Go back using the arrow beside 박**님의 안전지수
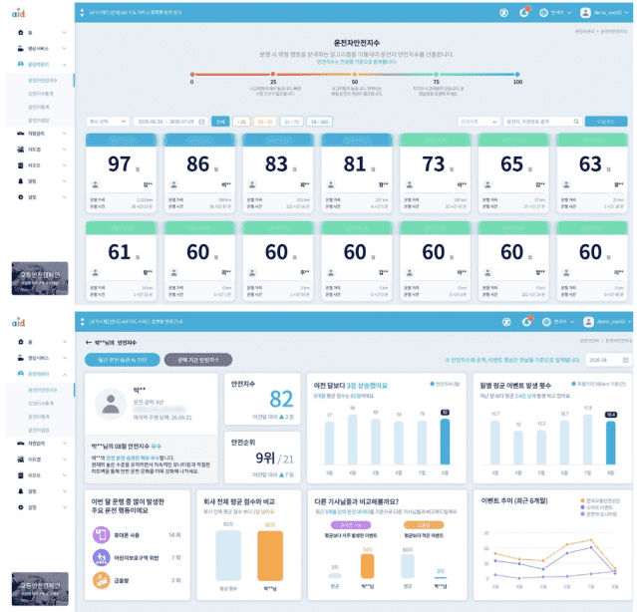This screenshot has height=612, width=637. pyautogui.click(x=89, y=342)
